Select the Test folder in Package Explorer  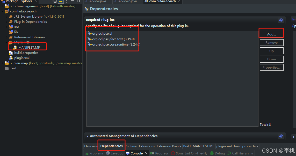[13, 68]
